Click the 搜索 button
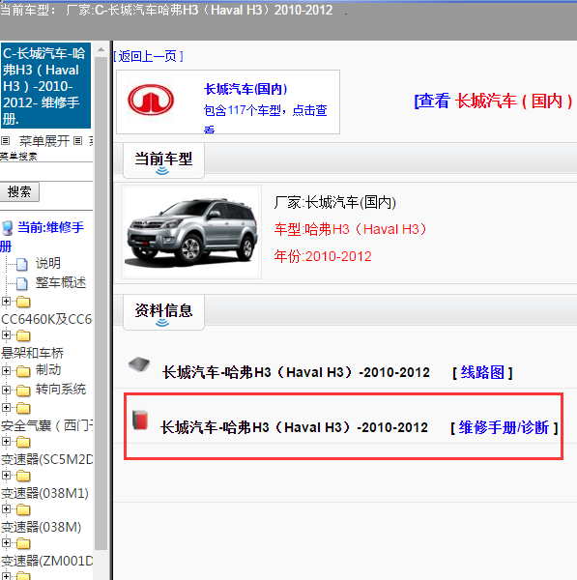Image resolution: width=577 pixels, height=580 pixels. pyautogui.click(x=19, y=191)
